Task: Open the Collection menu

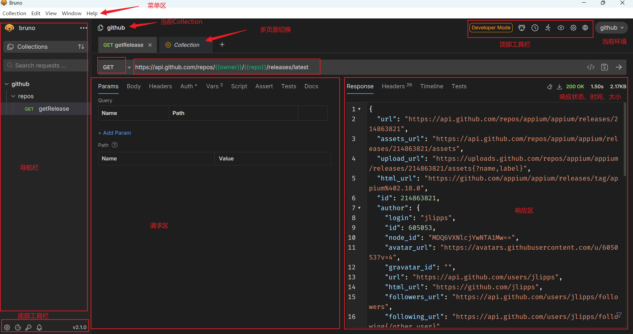Action: click(x=14, y=14)
